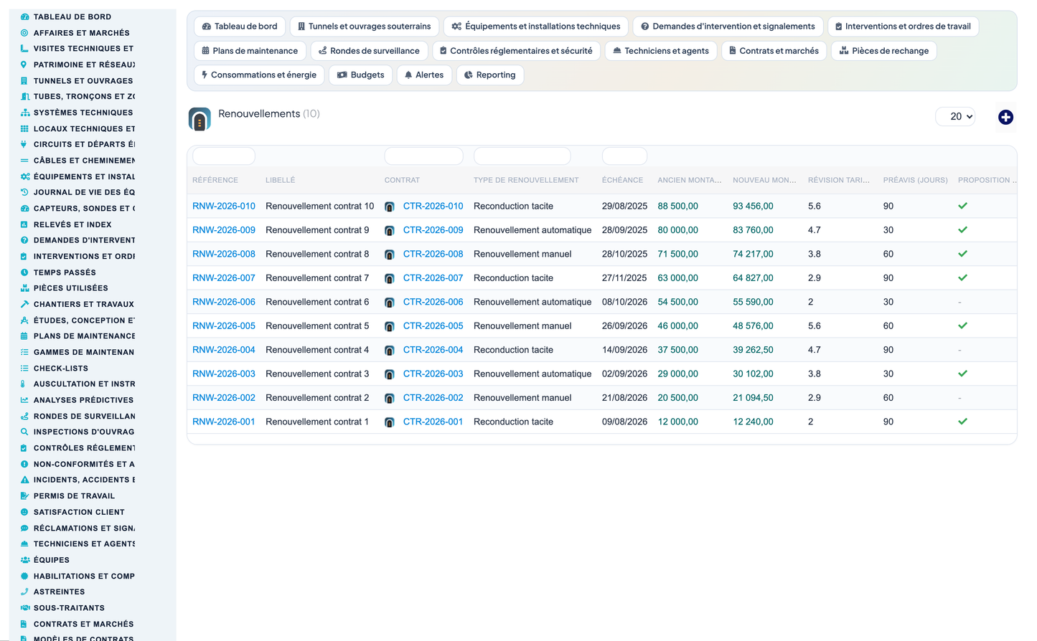This screenshot has height=641, width=1037.
Task: Toggle proposition checkmark for RNW-2026-010
Action: (x=962, y=206)
